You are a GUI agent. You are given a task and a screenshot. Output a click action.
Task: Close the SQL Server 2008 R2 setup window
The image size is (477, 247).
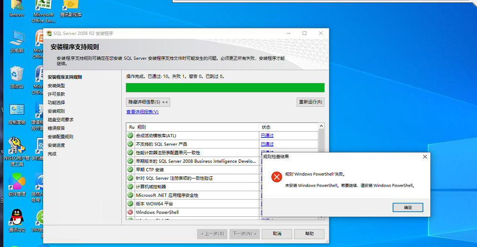[321, 33]
